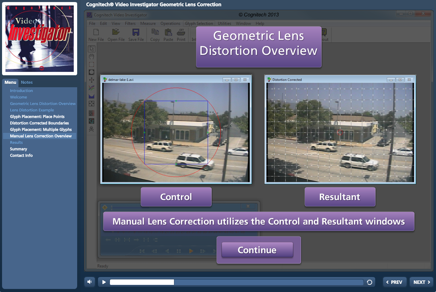
Task: Click the Save File floppy icon
Action: coord(136,32)
